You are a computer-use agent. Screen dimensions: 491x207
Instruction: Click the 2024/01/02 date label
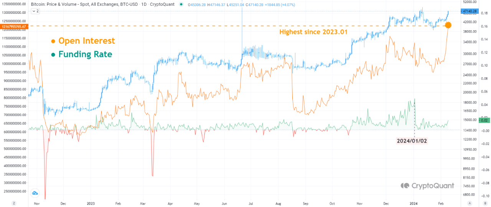click(412, 141)
